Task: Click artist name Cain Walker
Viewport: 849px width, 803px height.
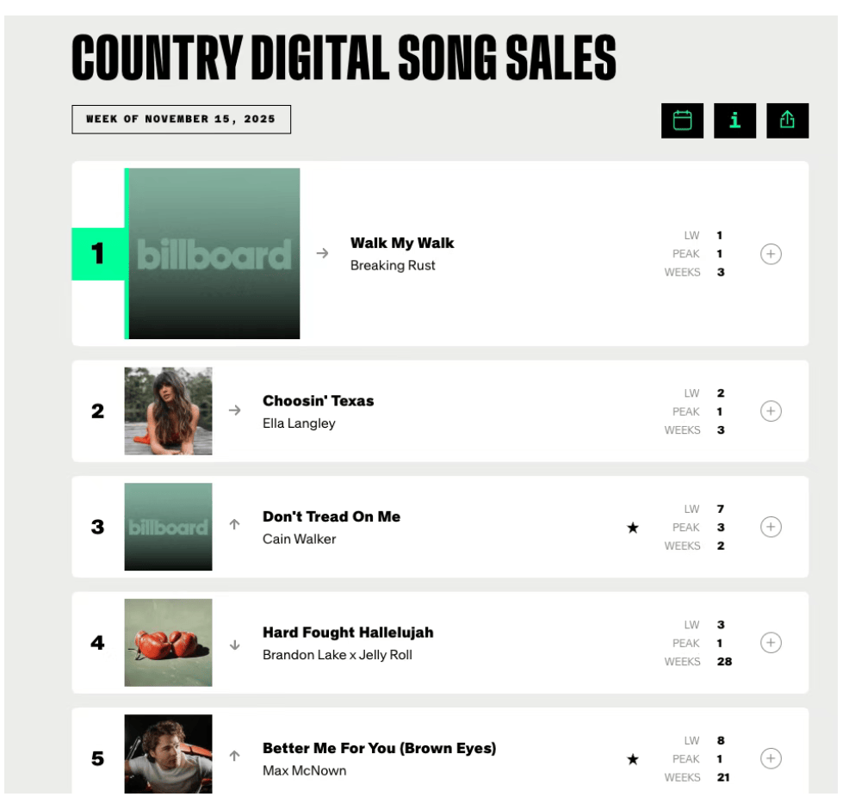Action: 299,539
